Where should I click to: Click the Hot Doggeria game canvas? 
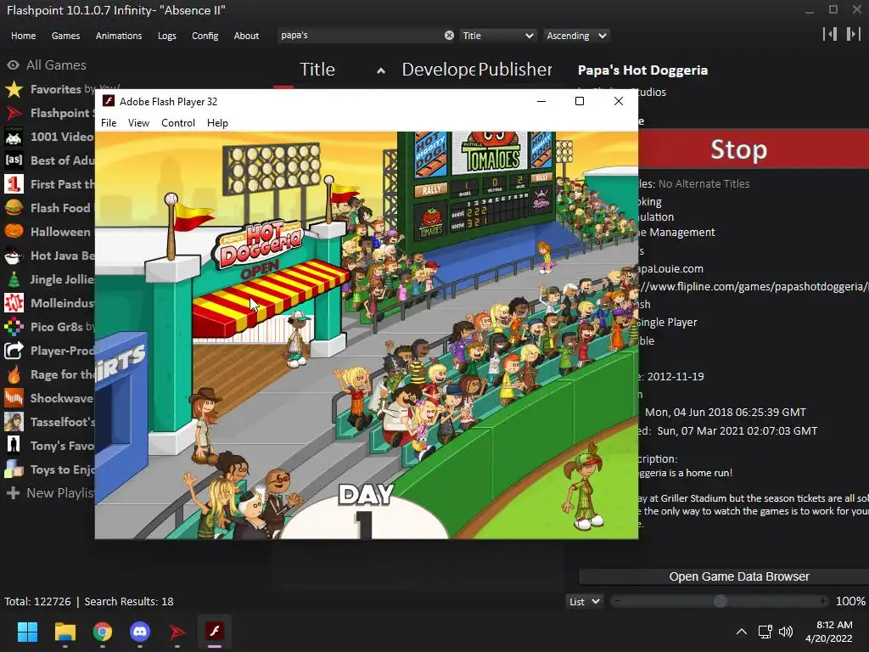tap(367, 334)
